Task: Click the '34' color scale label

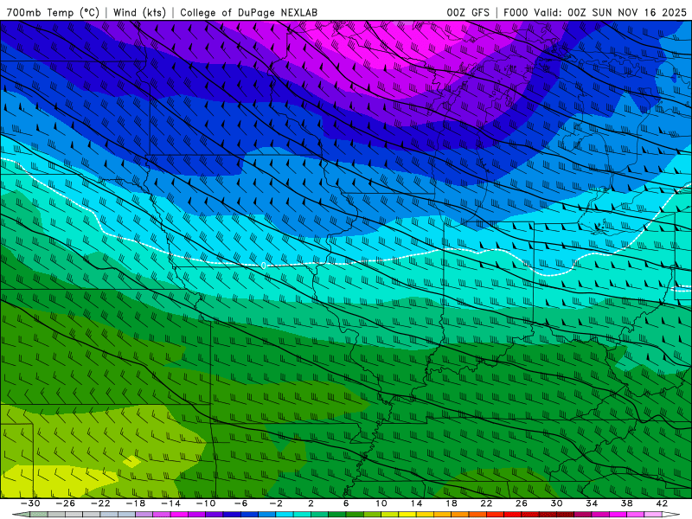Action: (592, 503)
